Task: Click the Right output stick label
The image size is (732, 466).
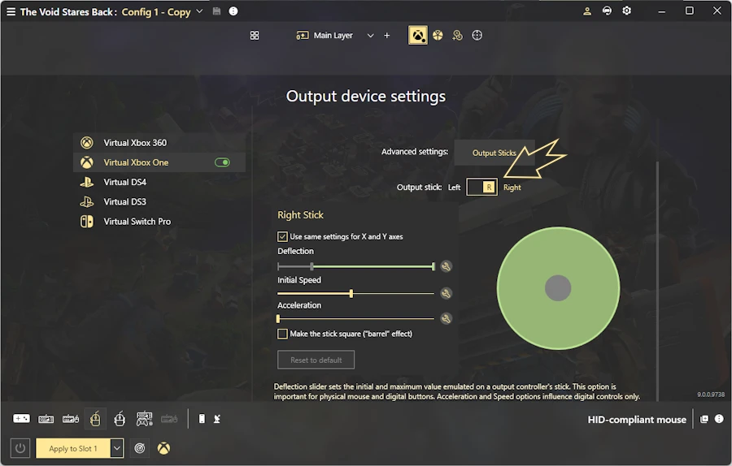Action: click(x=512, y=188)
